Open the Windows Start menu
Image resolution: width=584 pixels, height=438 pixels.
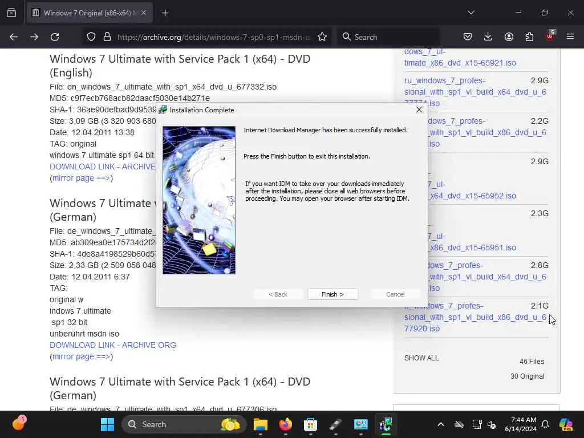(108, 424)
